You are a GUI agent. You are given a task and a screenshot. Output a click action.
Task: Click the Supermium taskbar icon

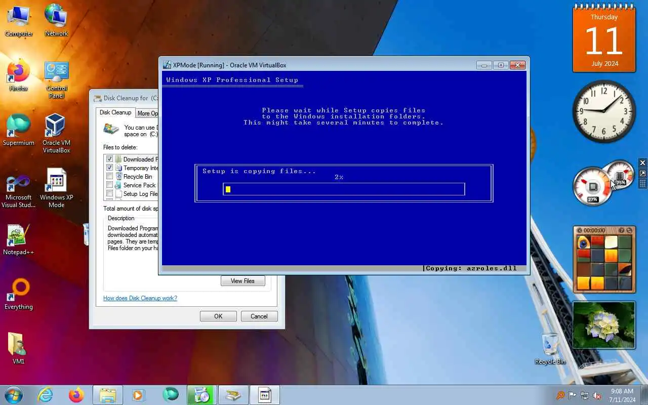[171, 395]
